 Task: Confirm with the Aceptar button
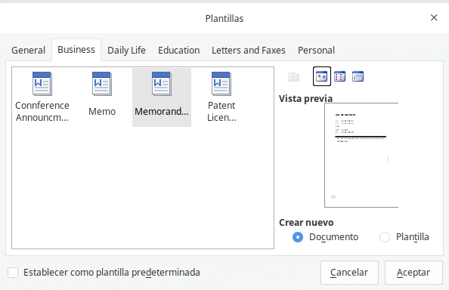(x=413, y=273)
